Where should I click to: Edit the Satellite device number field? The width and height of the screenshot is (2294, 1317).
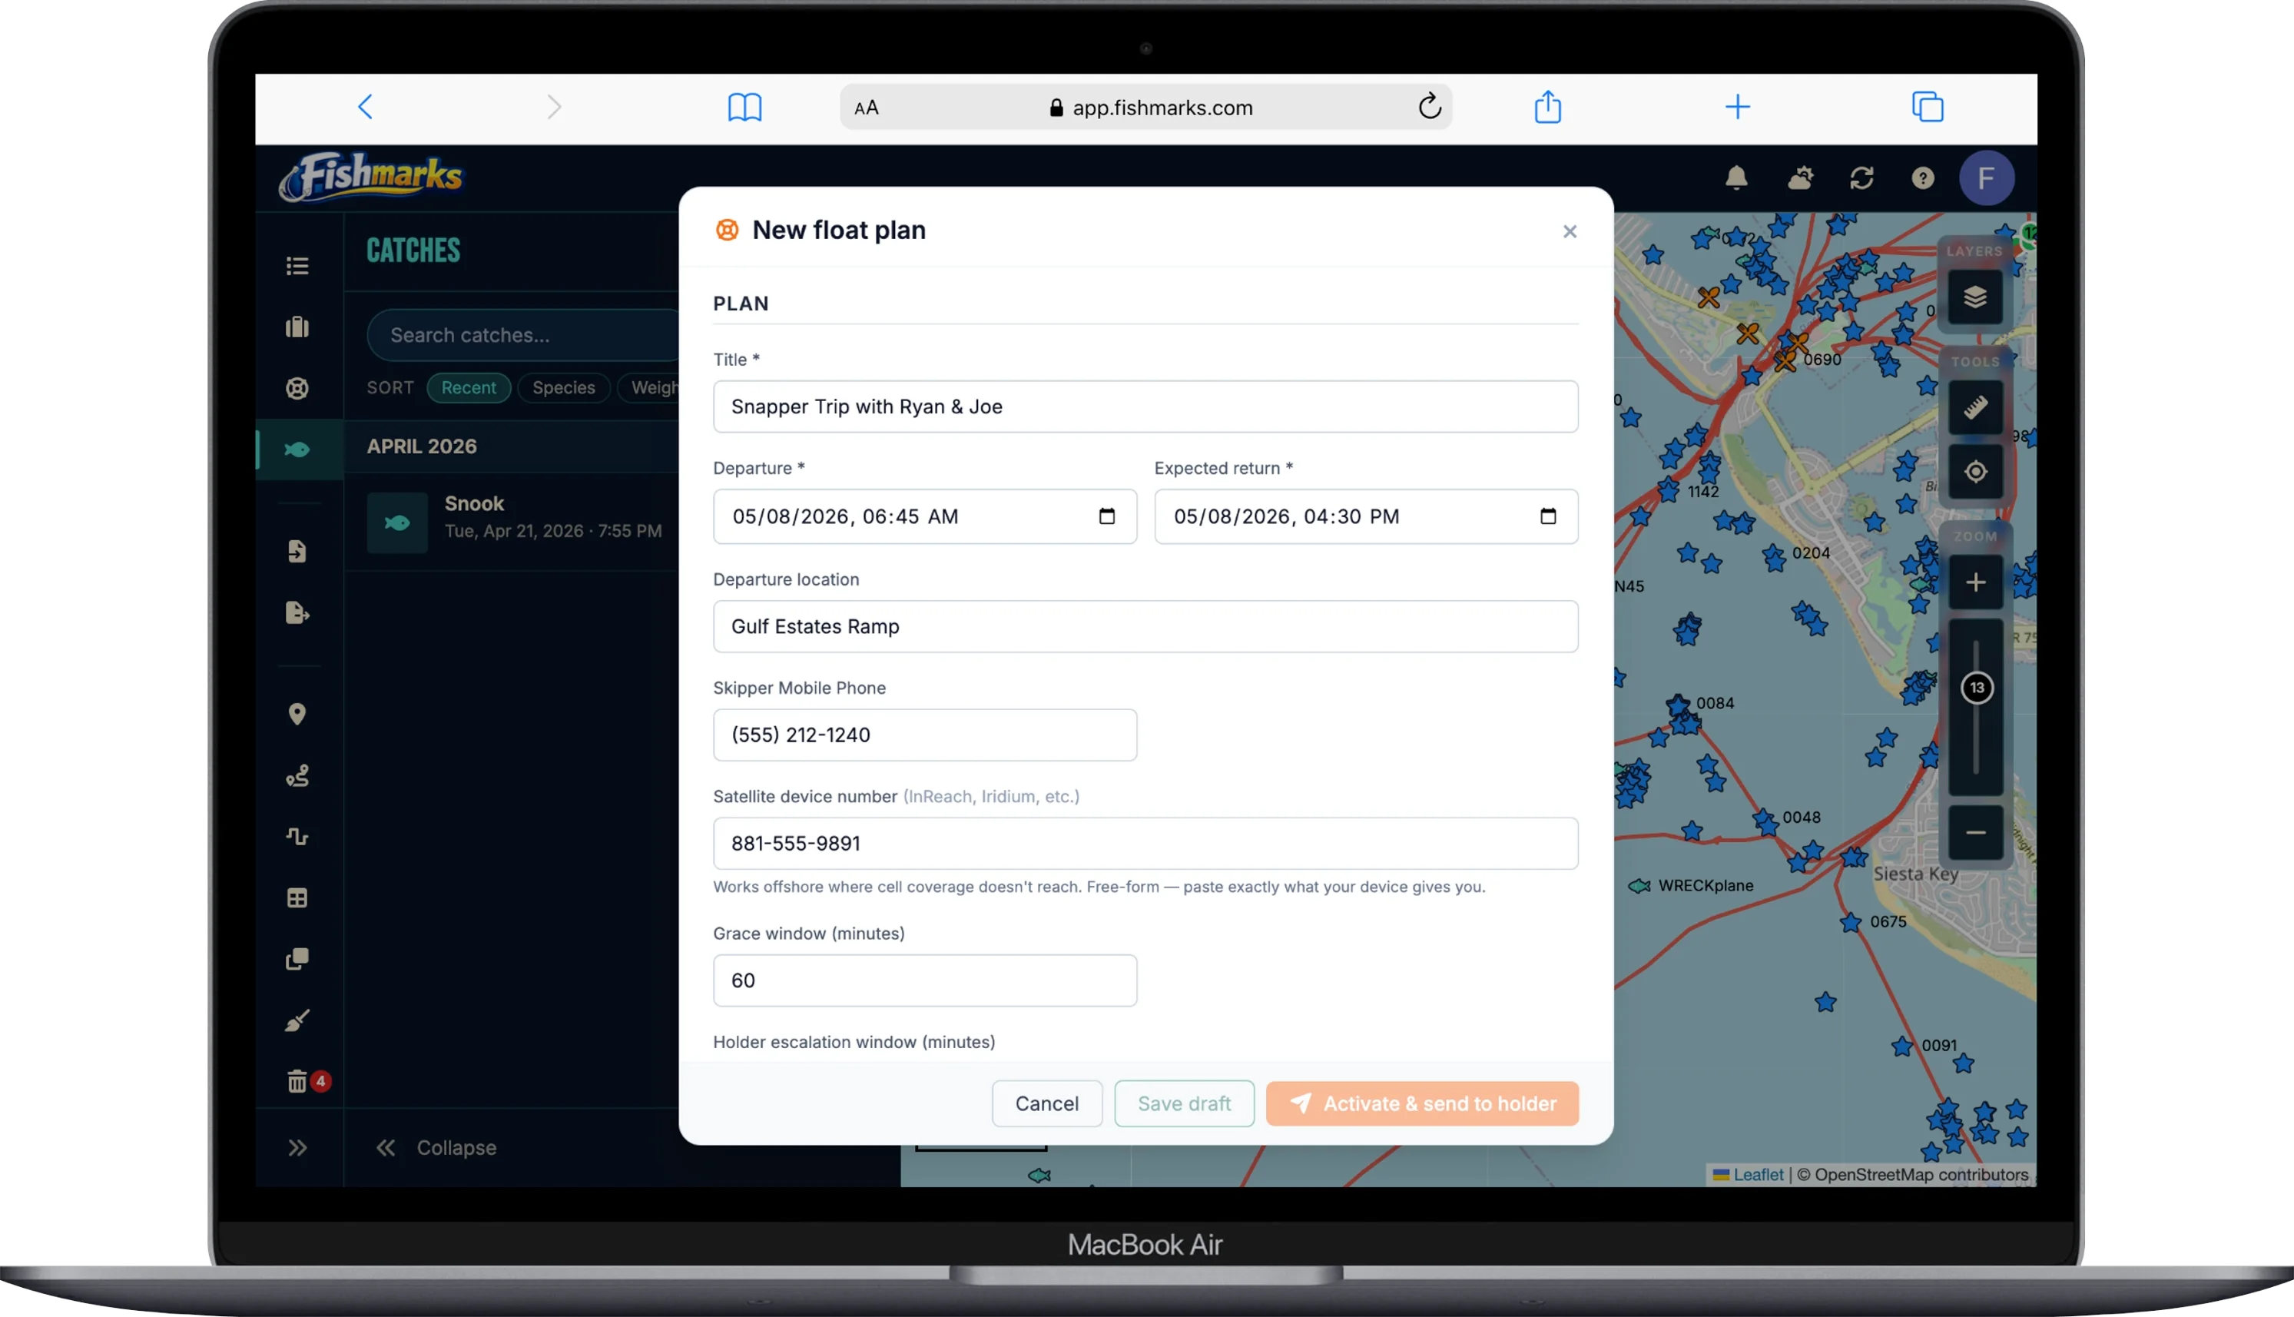[x=1145, y=844]
